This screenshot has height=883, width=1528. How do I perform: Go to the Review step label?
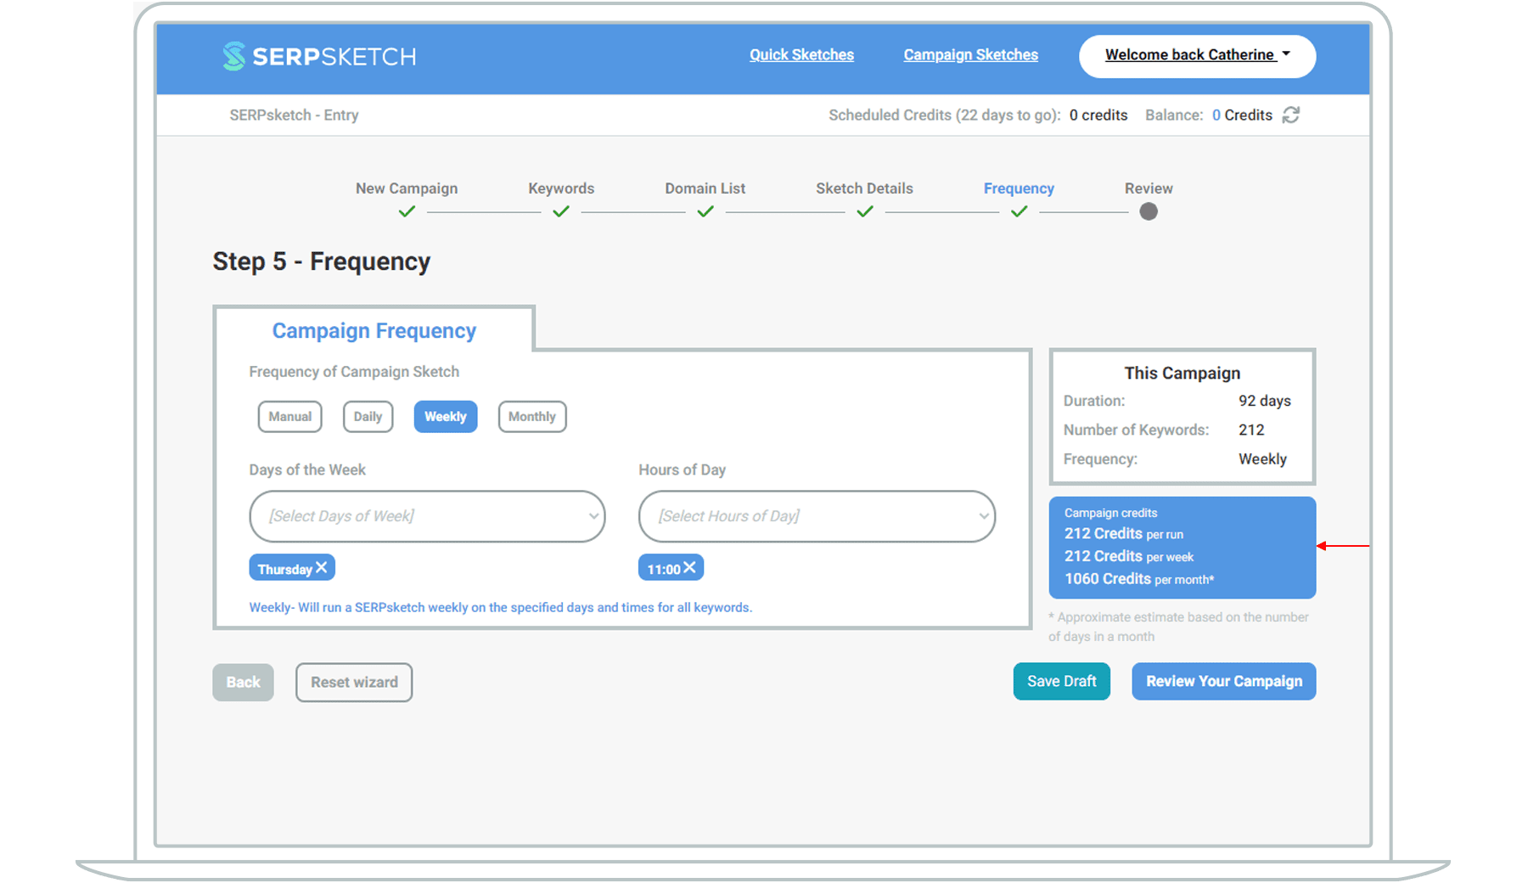point(1149,188)
